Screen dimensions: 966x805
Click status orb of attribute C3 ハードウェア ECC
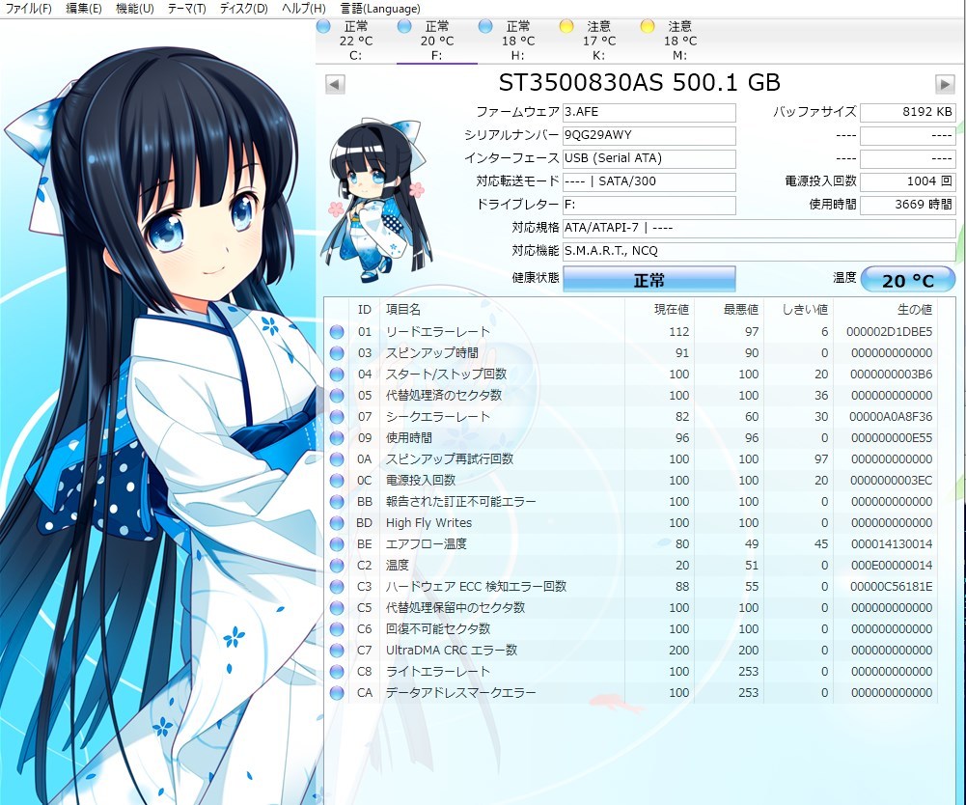click(x=337, y=587)
